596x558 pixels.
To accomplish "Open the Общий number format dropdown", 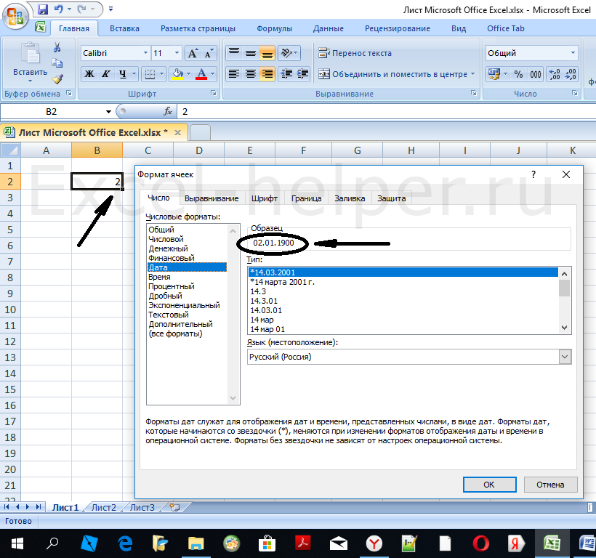I will click(x=573, y=53).
